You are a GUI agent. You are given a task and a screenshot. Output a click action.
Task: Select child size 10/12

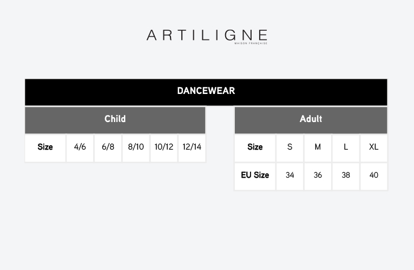(x=164, y=147)
